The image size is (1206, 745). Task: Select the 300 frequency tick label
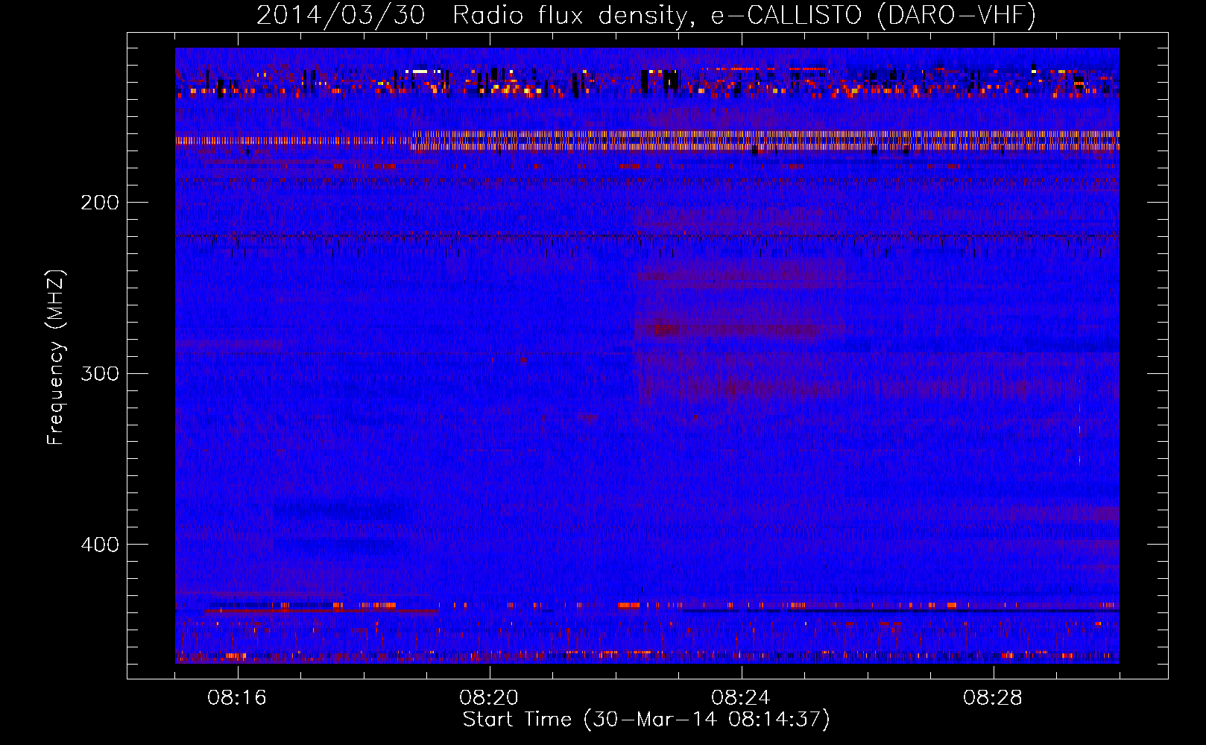100,373
